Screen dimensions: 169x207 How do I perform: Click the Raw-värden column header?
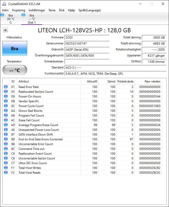[148, 81]
